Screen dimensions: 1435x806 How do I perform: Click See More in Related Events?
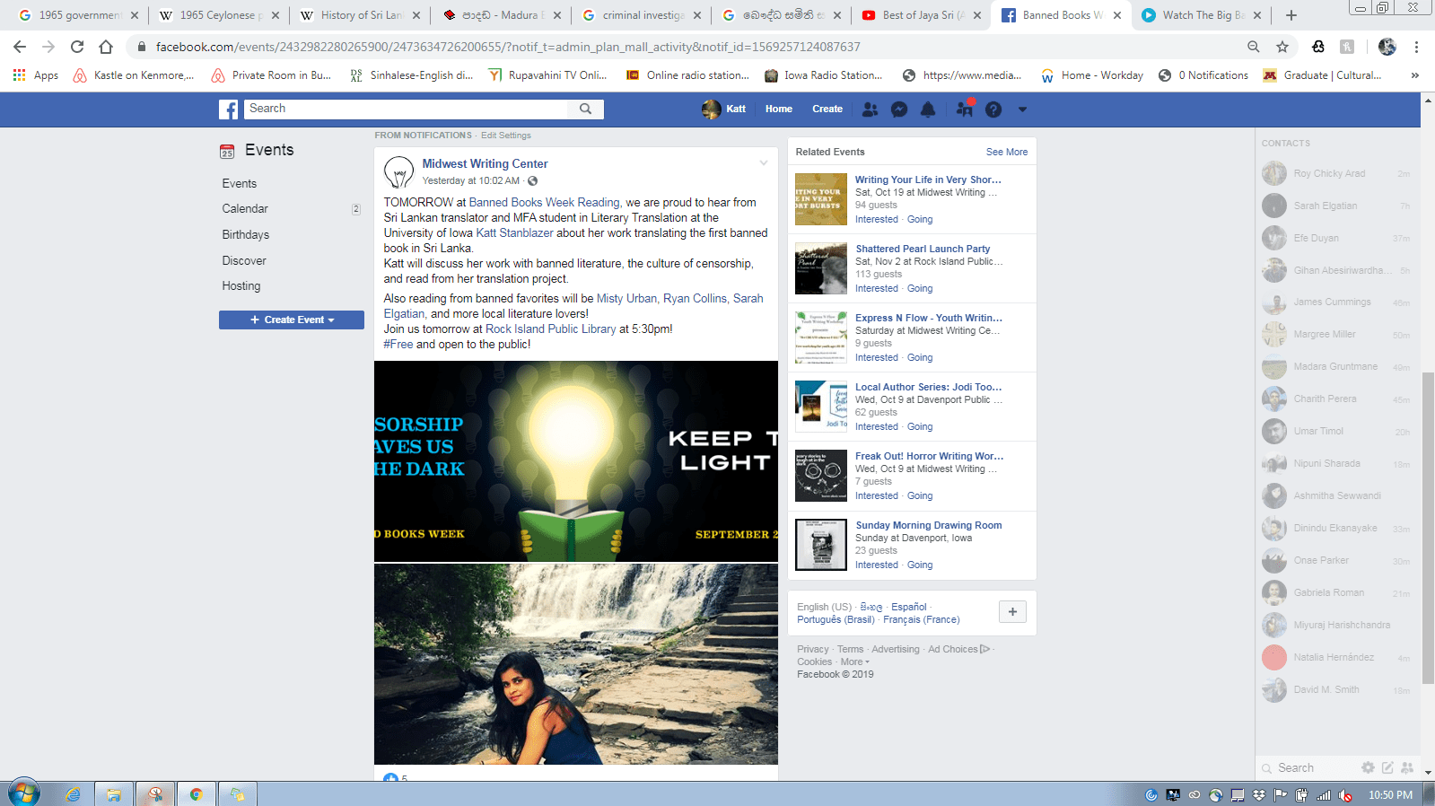coord(1007,152)
